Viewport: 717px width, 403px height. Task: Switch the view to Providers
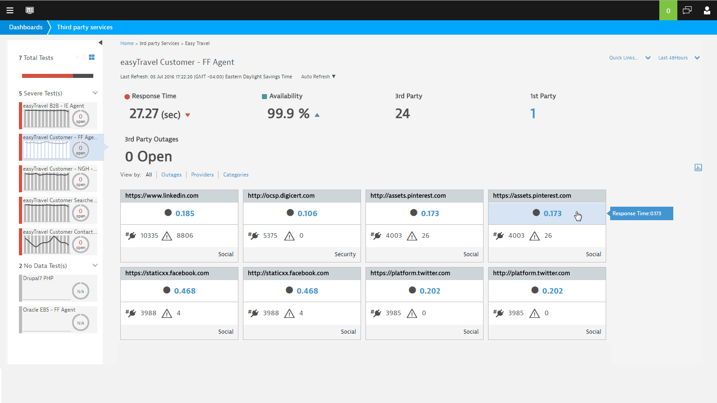202,175
